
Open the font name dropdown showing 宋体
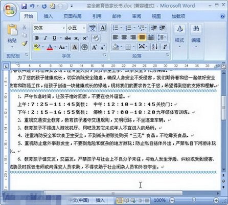[x=49, y=28]
